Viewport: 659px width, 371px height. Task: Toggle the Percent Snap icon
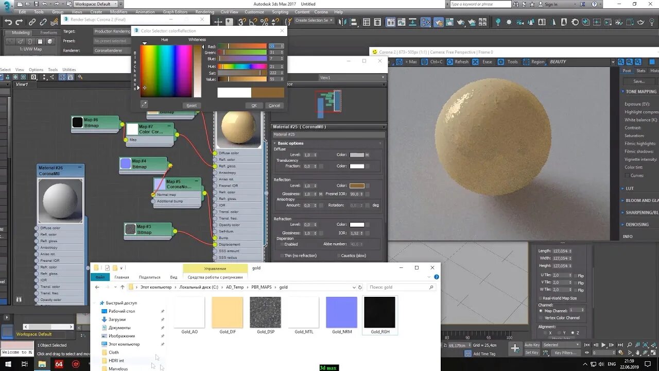pyautogui.click(x=264, y=22)
